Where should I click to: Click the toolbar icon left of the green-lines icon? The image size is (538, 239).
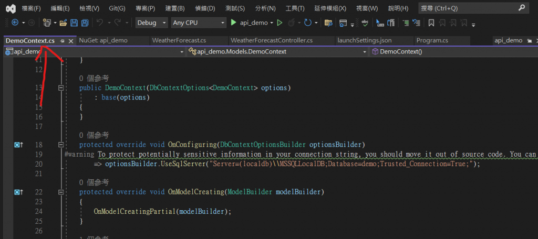click(x=391, y=23)
